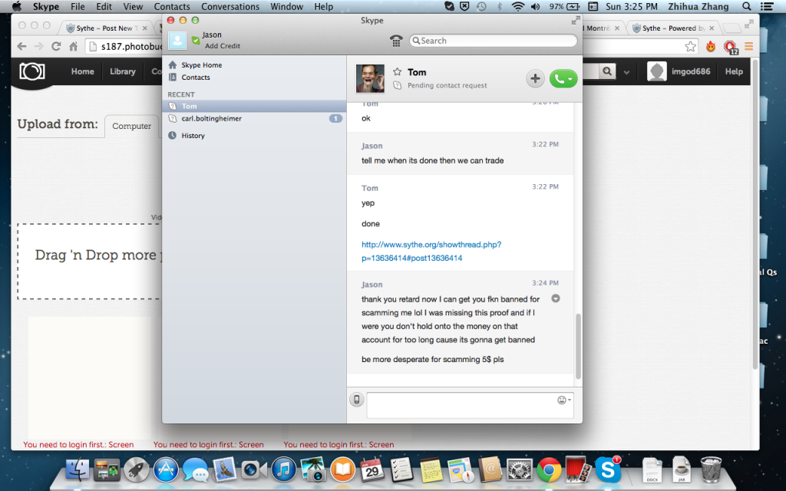
Task: Open the Trash in the Dock
Action: pos(711,470)
